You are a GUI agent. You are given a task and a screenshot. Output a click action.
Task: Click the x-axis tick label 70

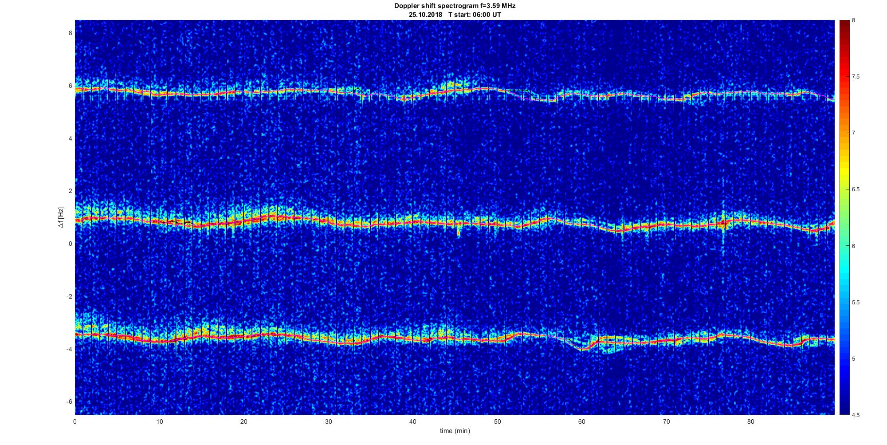tap(666, 421)
